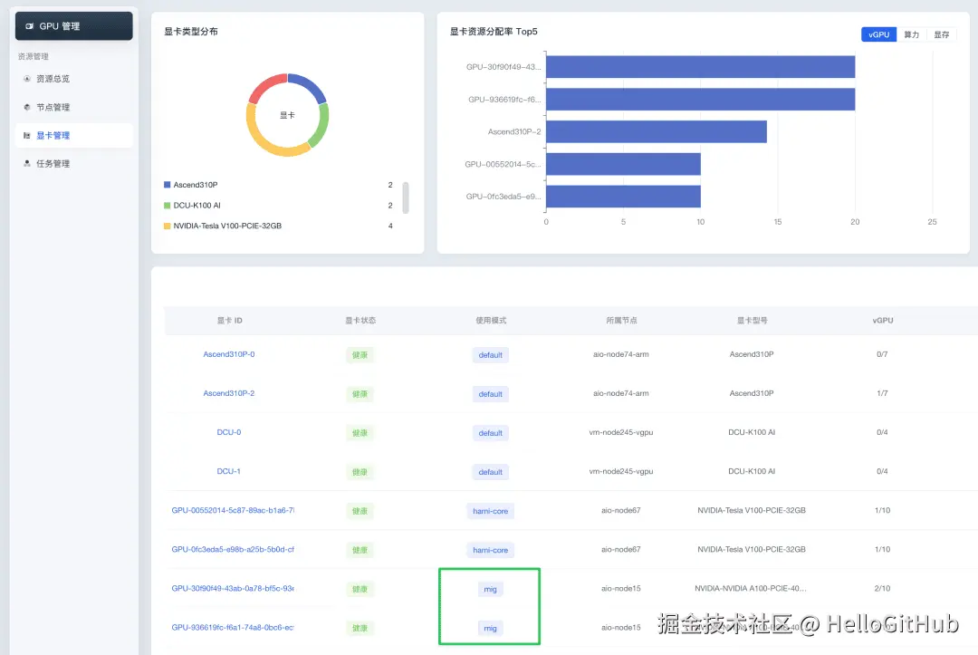The height and width of the screenshot is (655, 978).
Task: Switch chart to 算力 tab
Action: [x=911, y=34]
